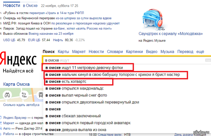Open news about Керченской переправе queue
The height and width of the screenshot is (136, 211).
point(57,18)
